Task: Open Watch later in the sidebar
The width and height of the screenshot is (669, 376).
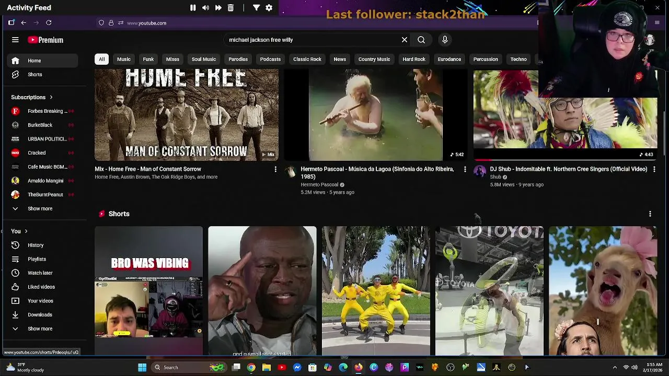Action: pos(42,273)
